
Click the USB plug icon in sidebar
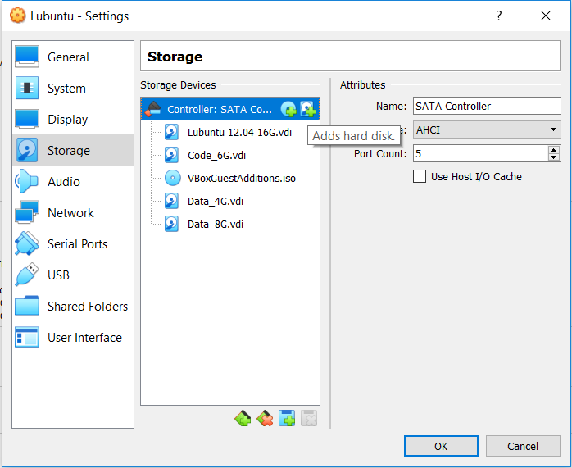coord(27,275)
